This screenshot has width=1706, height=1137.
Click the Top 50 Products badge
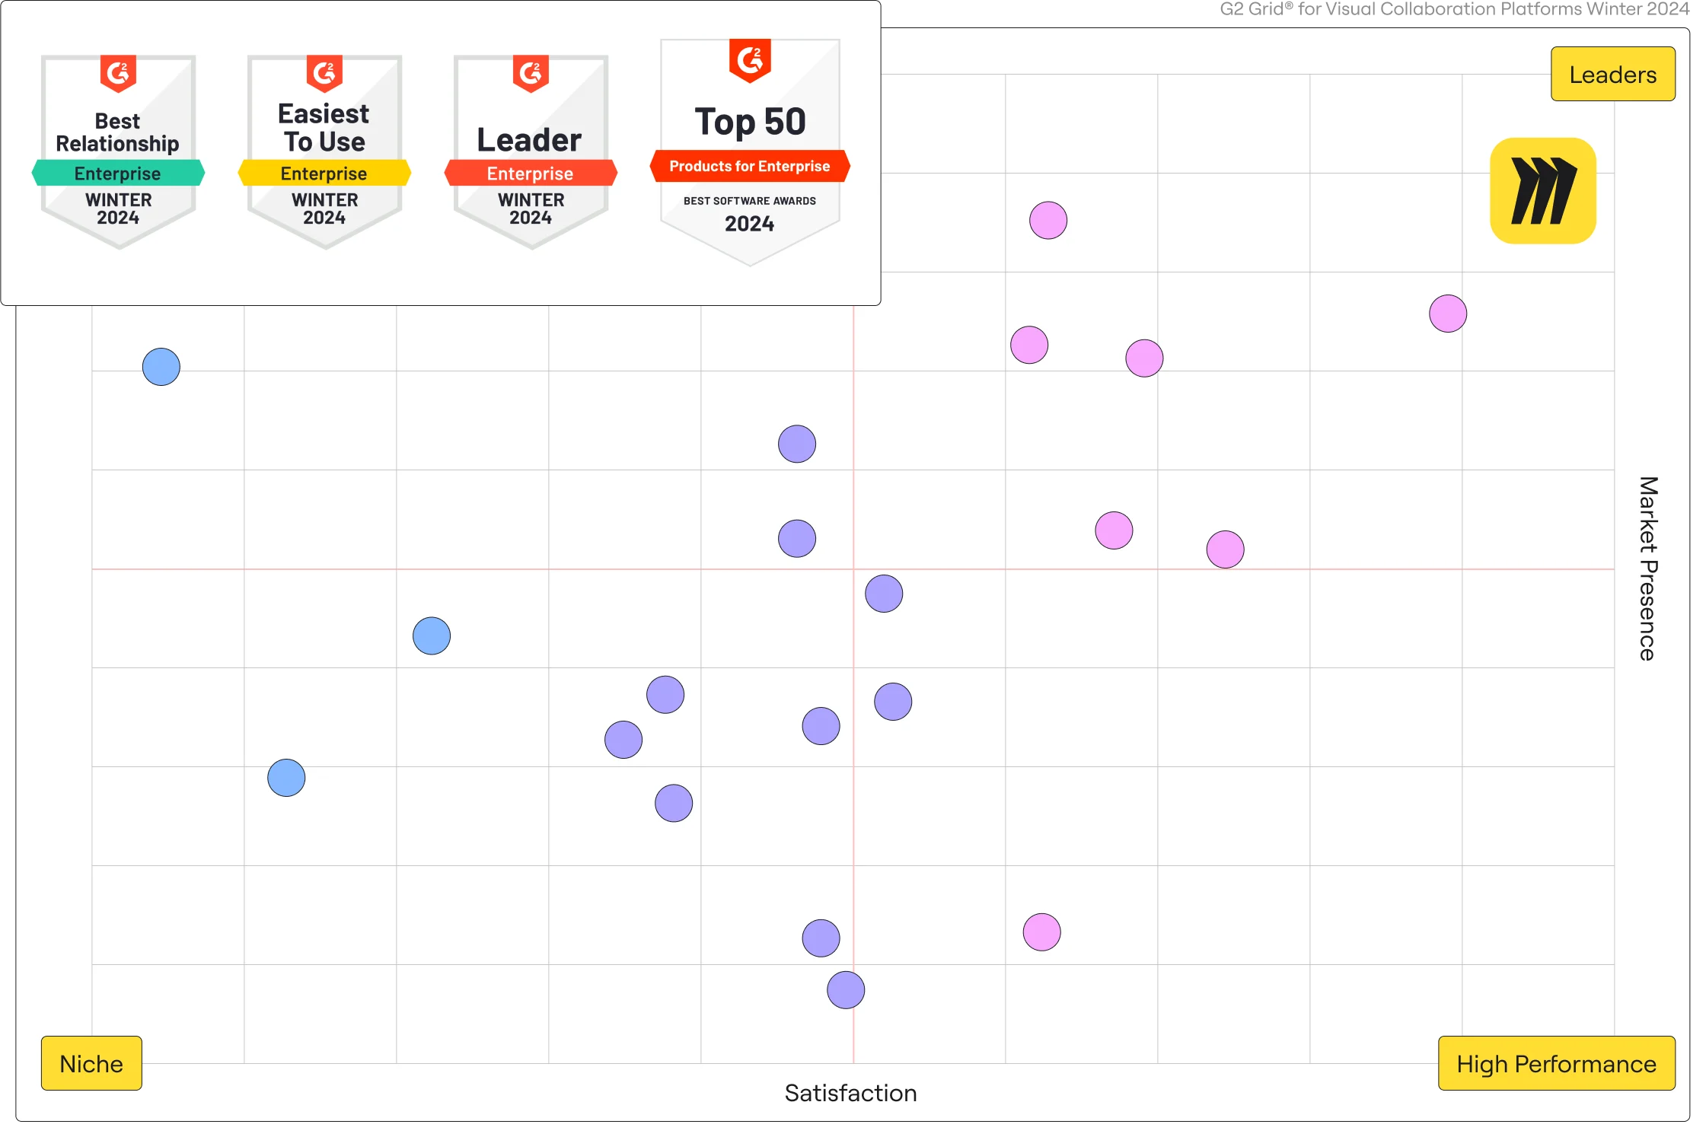750,152
